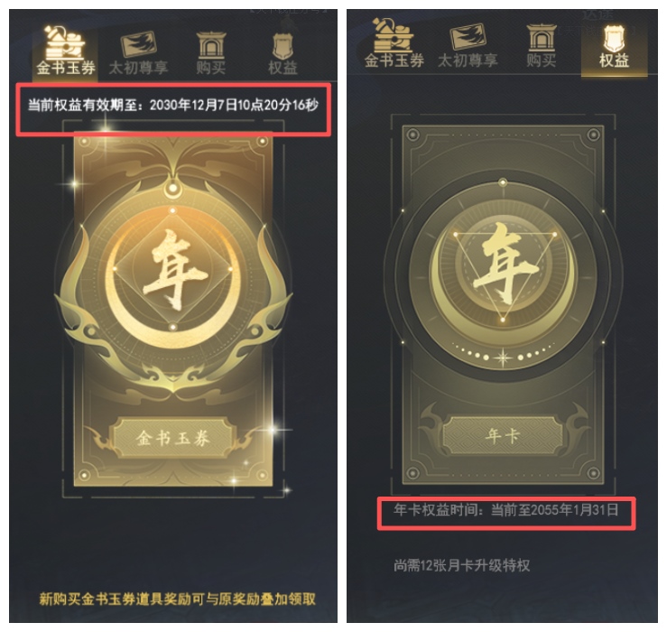Click 尚需12张月卡升级特权 text
The image size is (667, 632).
pyautogui.click(x=461, y=565)
